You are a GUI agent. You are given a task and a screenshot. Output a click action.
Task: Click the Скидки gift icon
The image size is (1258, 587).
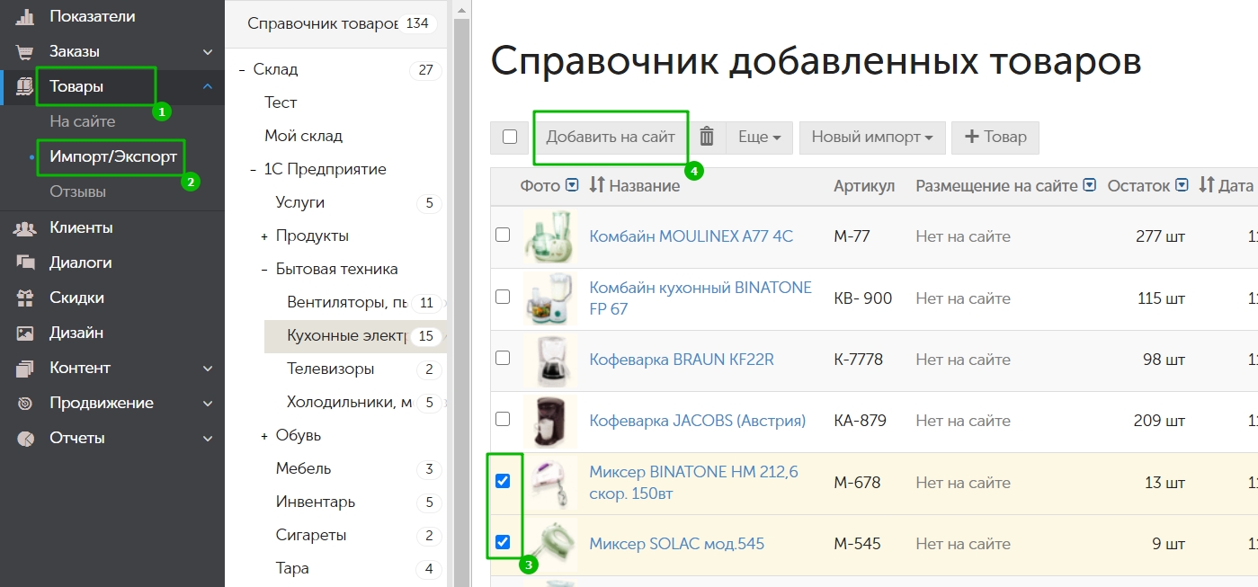pyautogui.click(x=25, y=298)
